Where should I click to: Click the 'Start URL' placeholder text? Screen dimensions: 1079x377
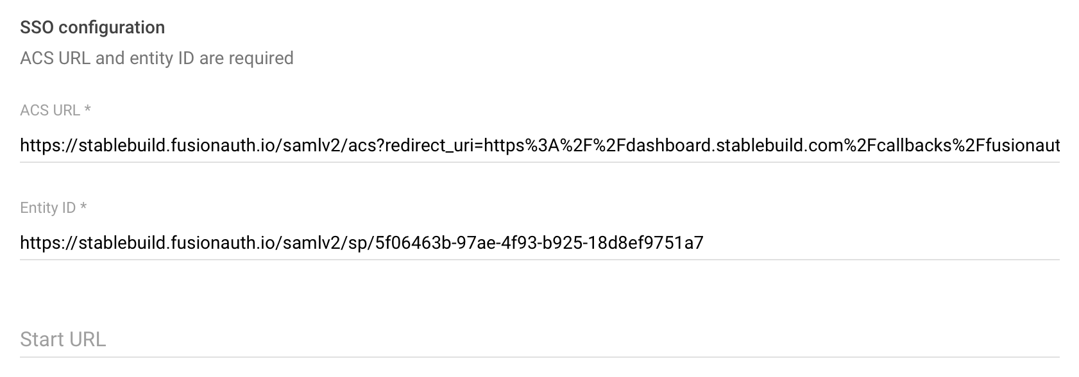click(x=63, y=339)
